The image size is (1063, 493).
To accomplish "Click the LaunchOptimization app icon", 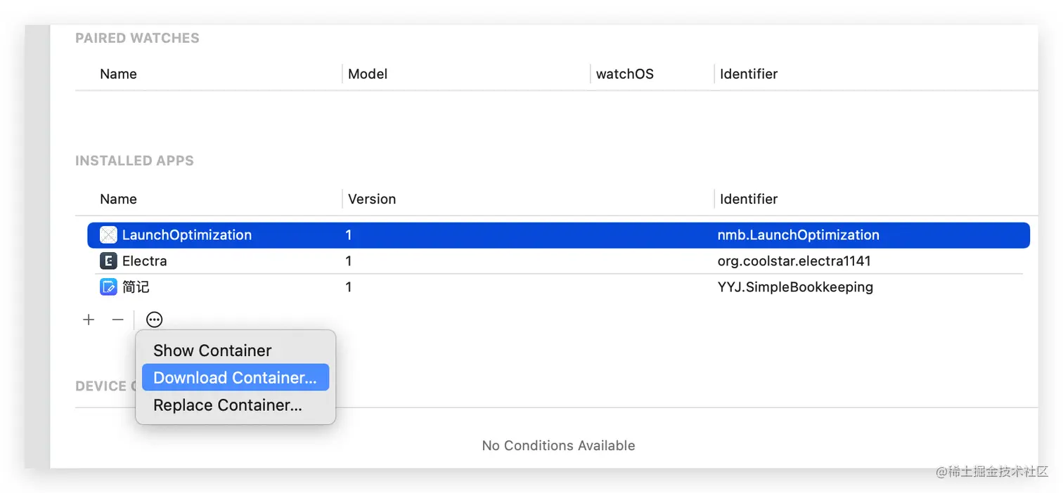I will tap(108, 235).
